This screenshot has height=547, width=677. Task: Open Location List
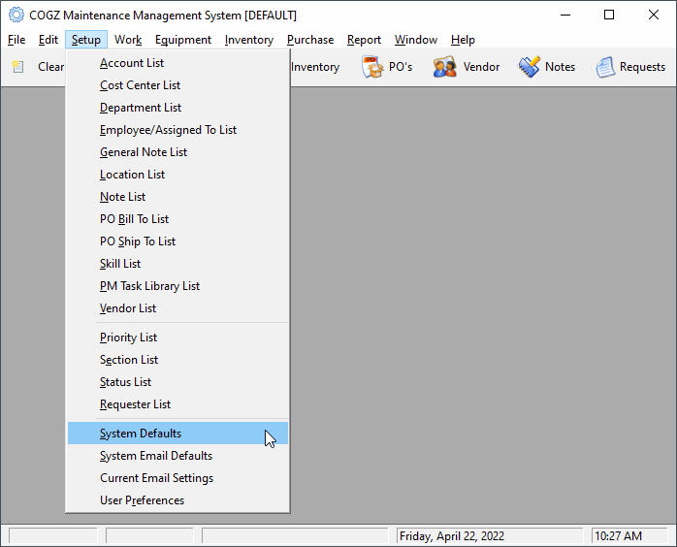[x=177, y=175]
